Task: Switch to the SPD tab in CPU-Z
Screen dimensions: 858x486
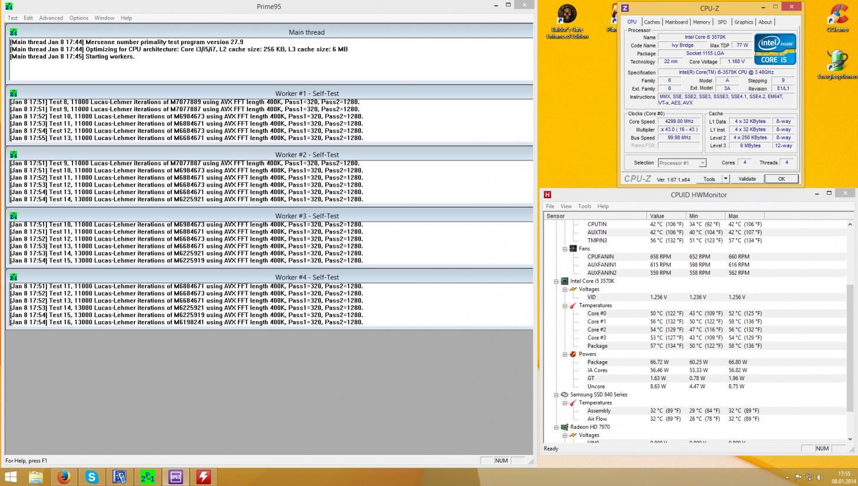Action: [x=722, y=22]
